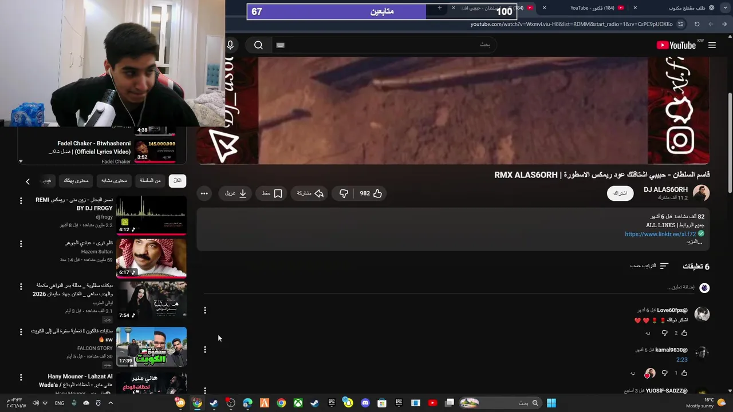Open Discord from the taskbar

365,403
